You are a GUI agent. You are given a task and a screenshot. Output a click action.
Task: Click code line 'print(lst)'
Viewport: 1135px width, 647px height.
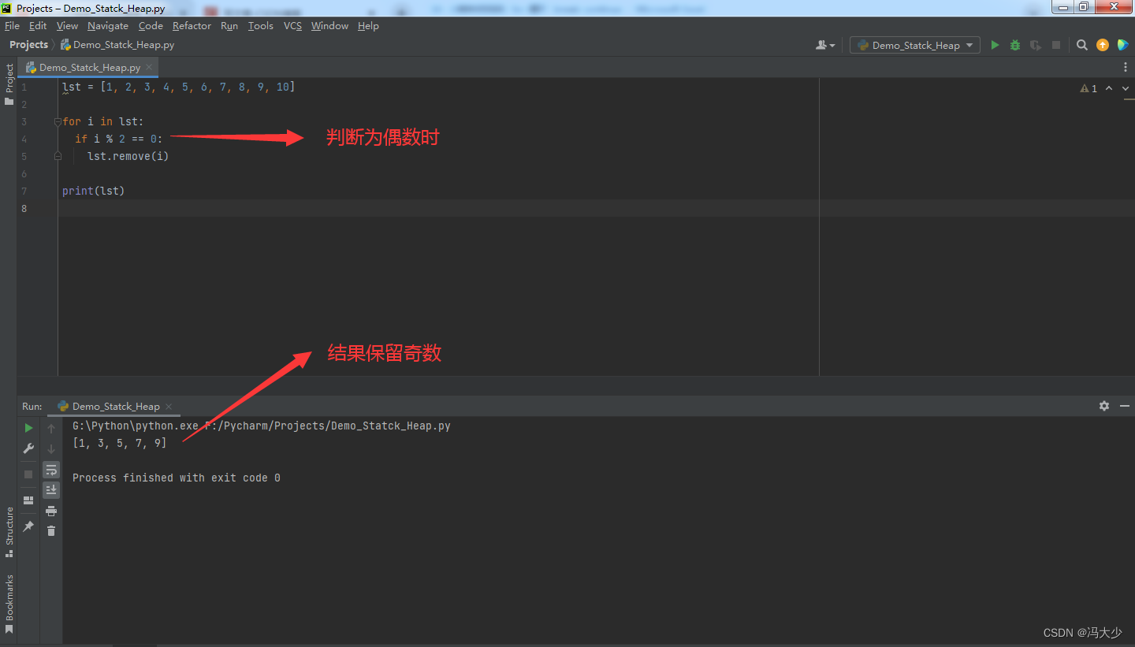click(94, 191)
